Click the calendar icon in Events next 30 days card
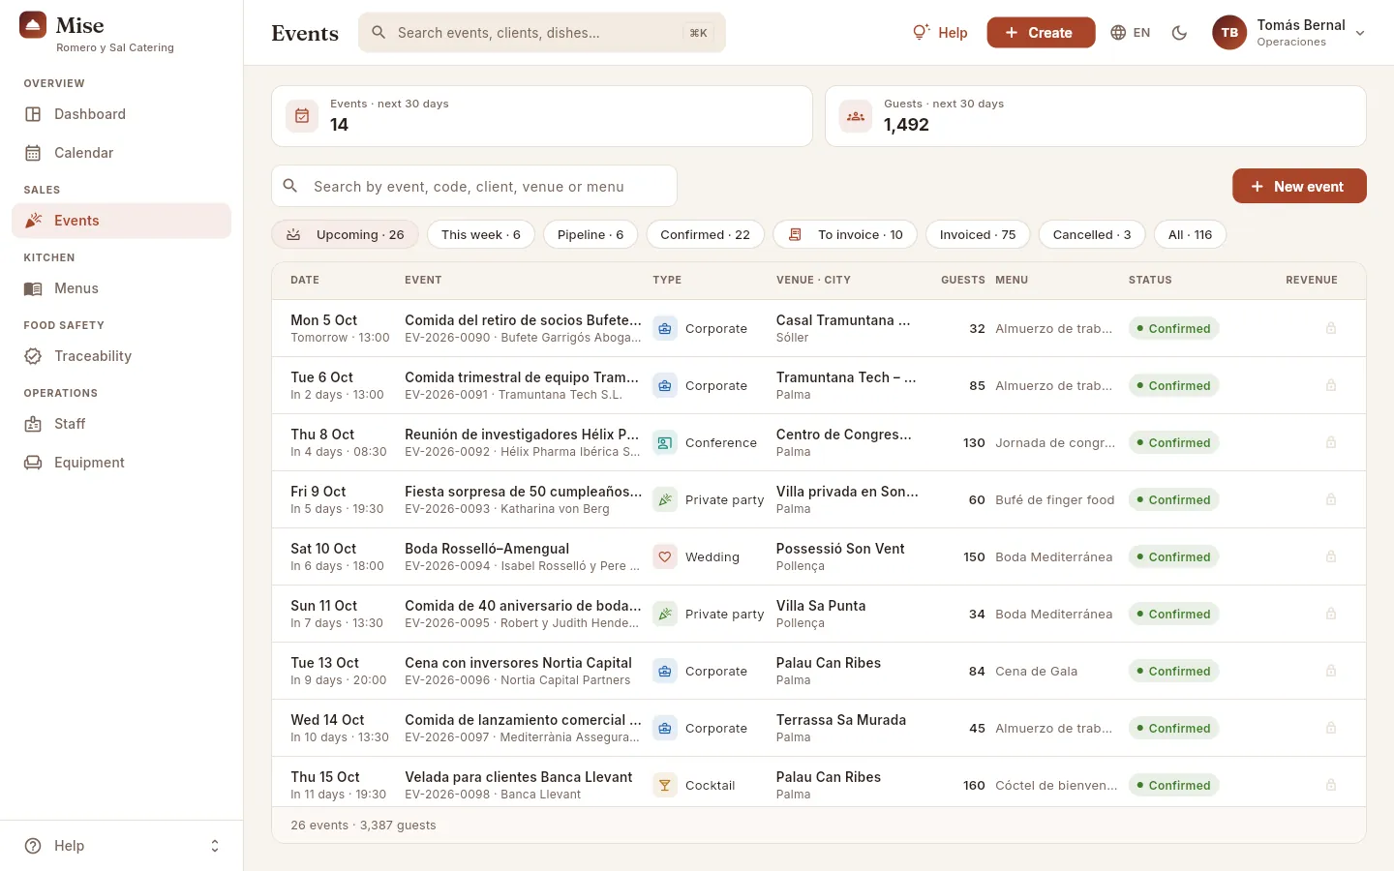This screenshot has height=871, width=1394. click(x=302, y=116)
